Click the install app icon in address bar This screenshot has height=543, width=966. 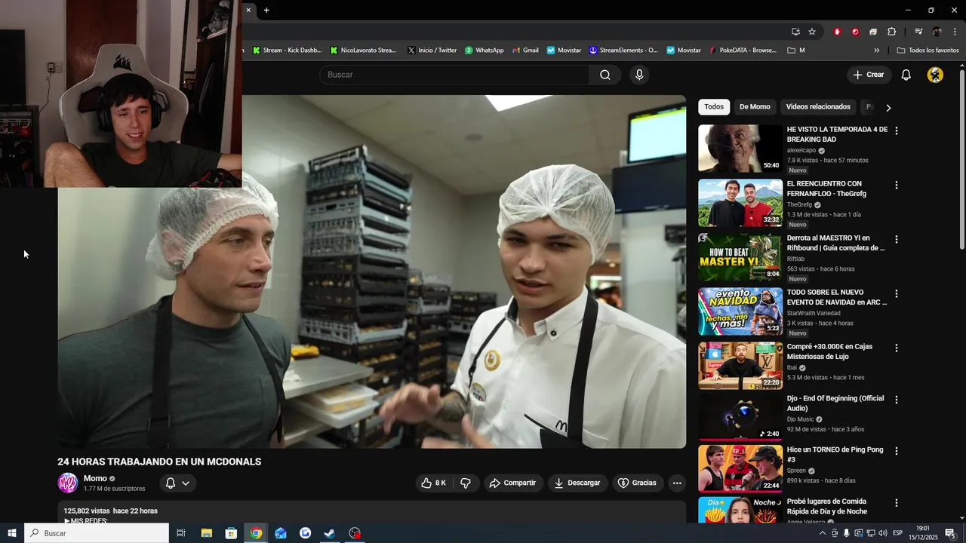click(795, 32)
